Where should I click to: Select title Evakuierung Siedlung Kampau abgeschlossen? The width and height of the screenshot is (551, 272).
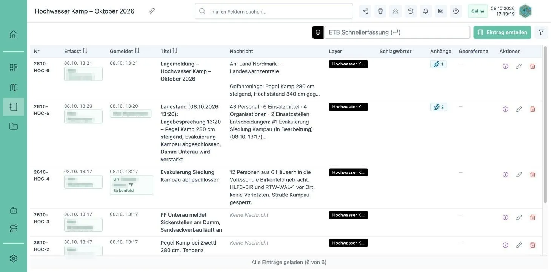coord(190,176)
